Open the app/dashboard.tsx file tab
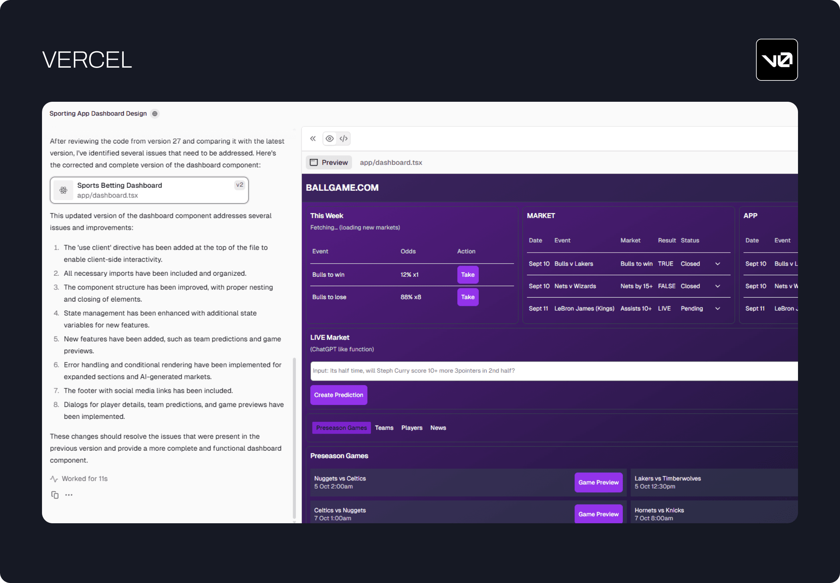 390,162
